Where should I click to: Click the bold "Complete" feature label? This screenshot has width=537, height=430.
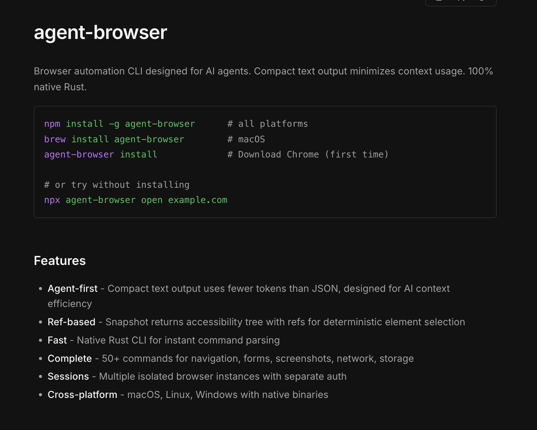tap(70, 358)
